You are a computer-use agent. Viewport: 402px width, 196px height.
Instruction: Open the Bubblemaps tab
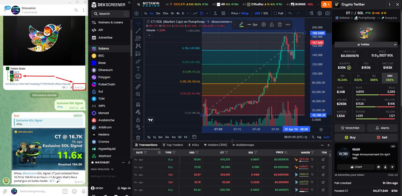click(x=243, y=145)
